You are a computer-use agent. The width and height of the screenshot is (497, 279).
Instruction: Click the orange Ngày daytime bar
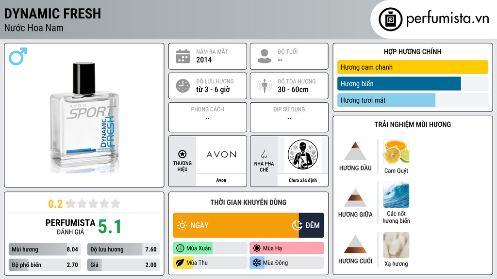[x=236, y=225]
